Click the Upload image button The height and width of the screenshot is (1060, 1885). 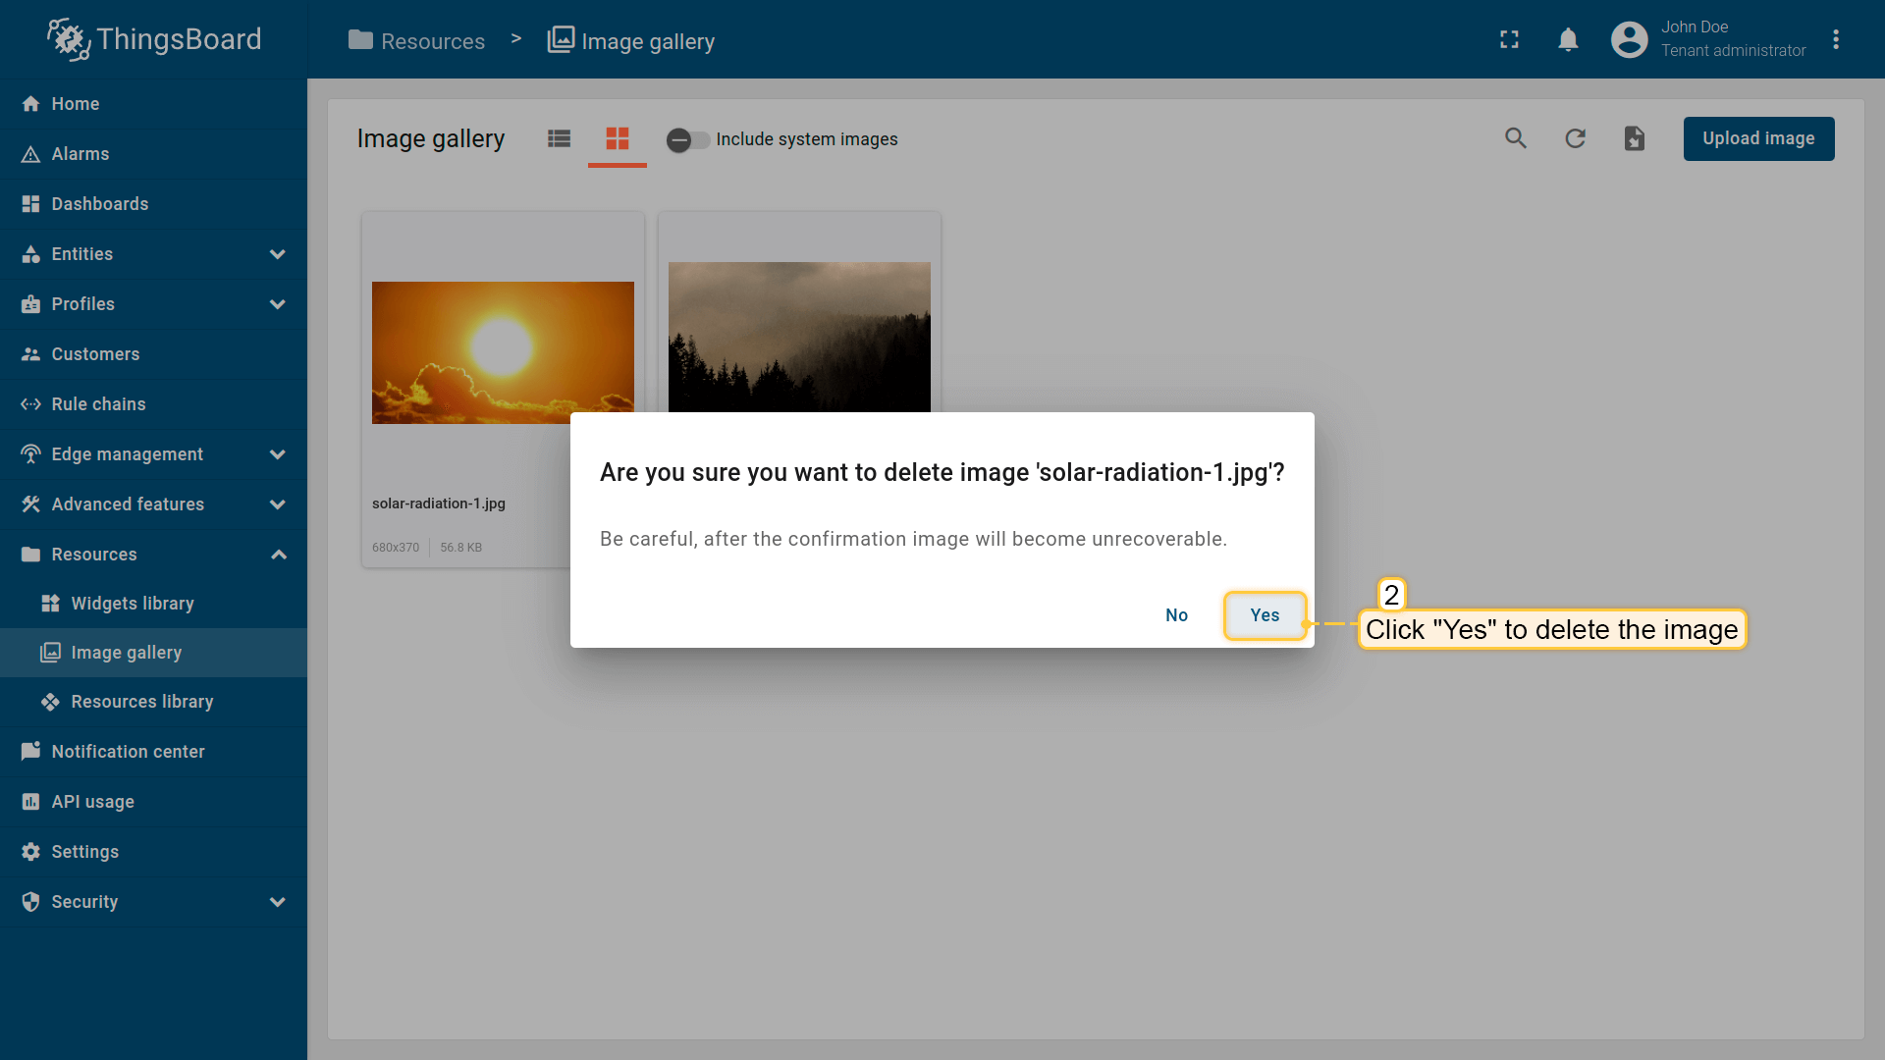pyautogui.click(x=1757, y=138)
